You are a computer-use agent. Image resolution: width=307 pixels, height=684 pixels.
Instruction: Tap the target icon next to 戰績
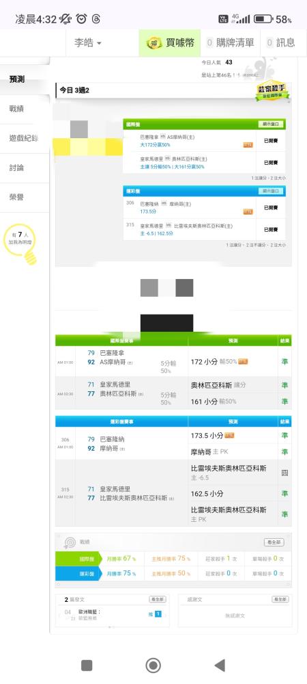coord(70,542)
